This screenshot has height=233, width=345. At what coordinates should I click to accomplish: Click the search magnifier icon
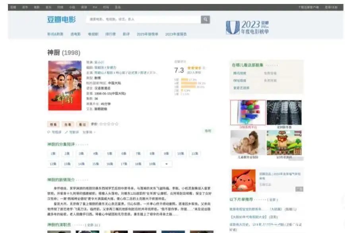[205, 19]
